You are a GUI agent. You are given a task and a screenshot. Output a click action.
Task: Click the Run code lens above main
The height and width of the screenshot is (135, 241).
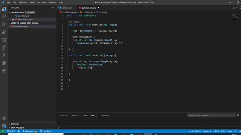tap(70, 22)
